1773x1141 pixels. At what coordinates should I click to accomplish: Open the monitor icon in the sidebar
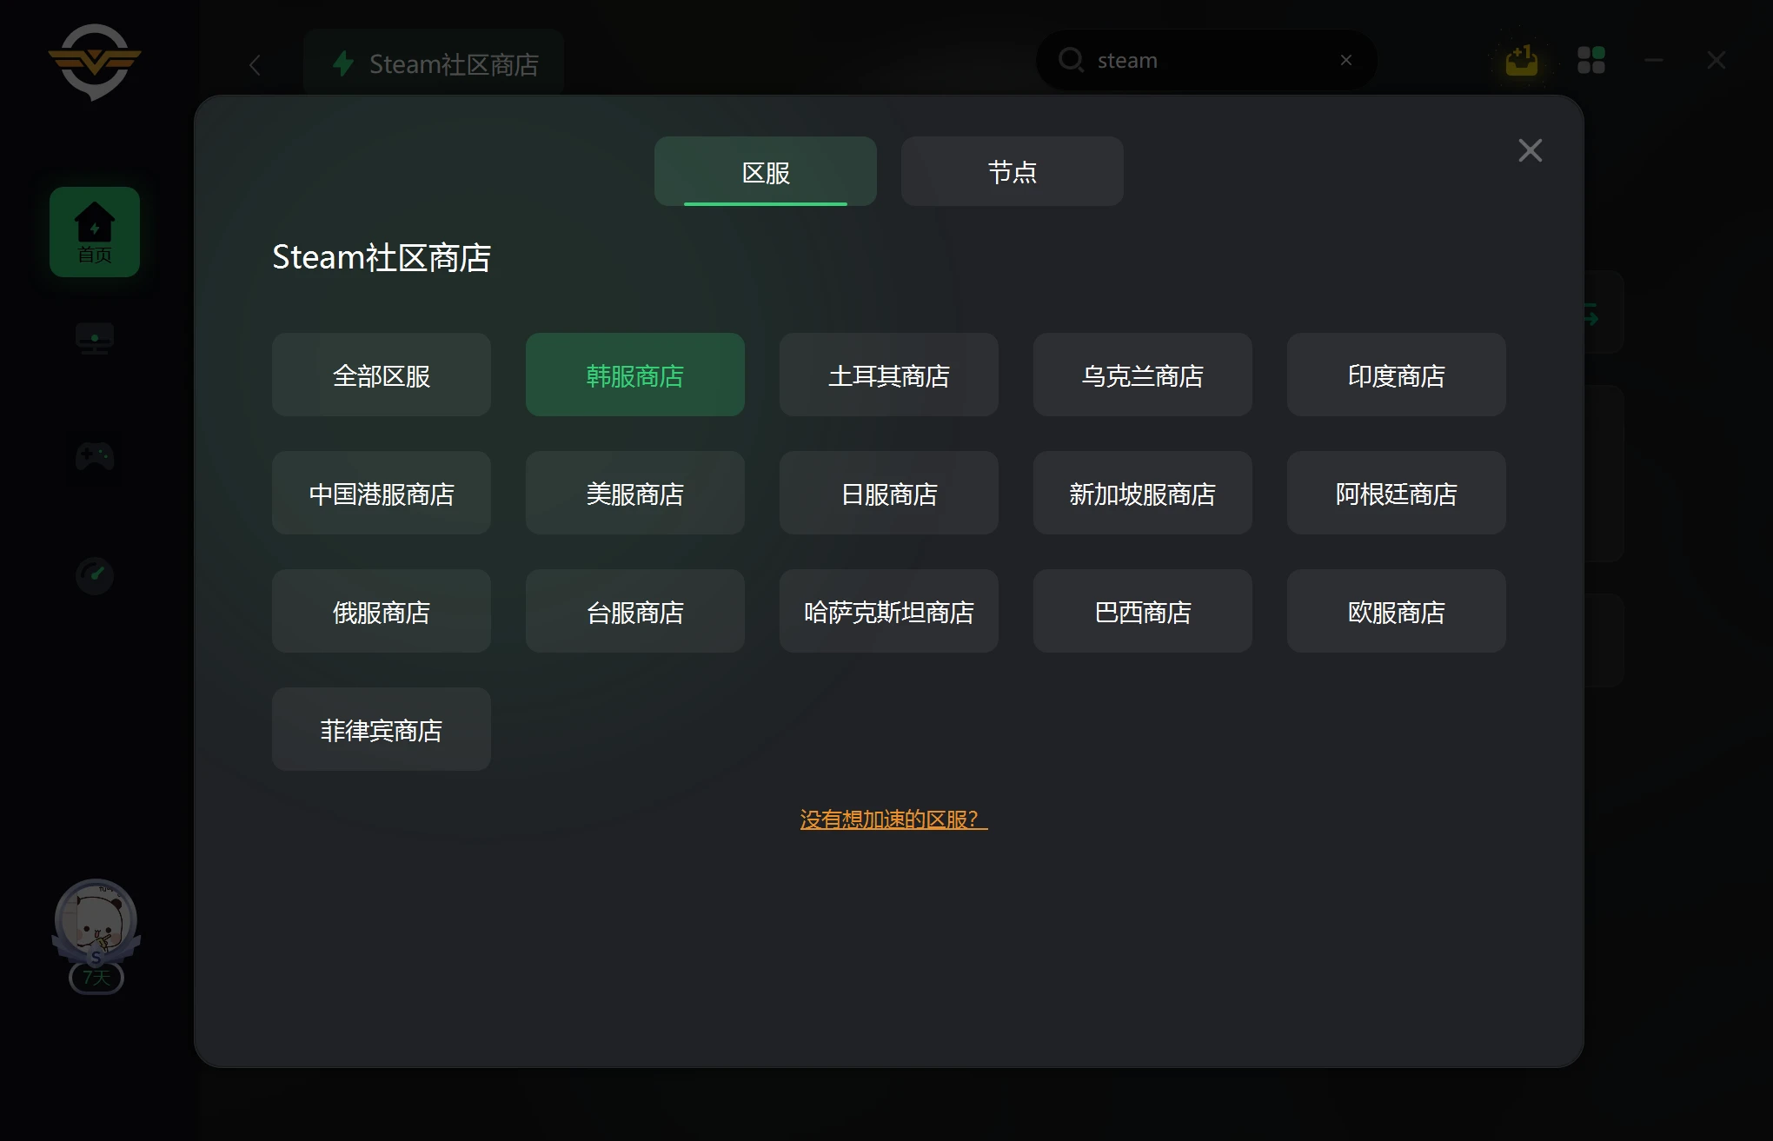(95, 339)
